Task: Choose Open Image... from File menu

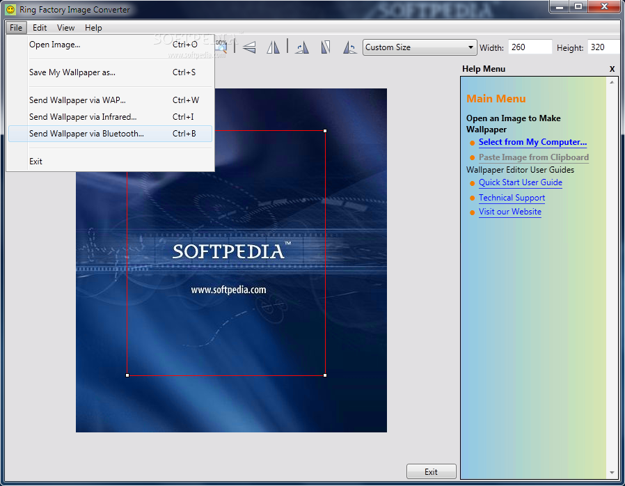Action: coord(110,45)
